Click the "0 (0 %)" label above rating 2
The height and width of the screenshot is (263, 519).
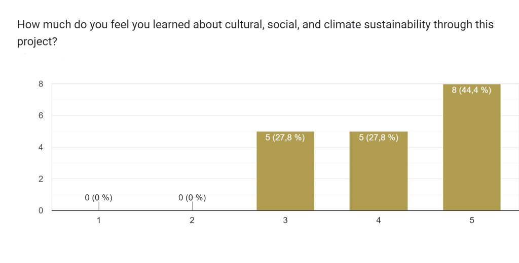192,198
